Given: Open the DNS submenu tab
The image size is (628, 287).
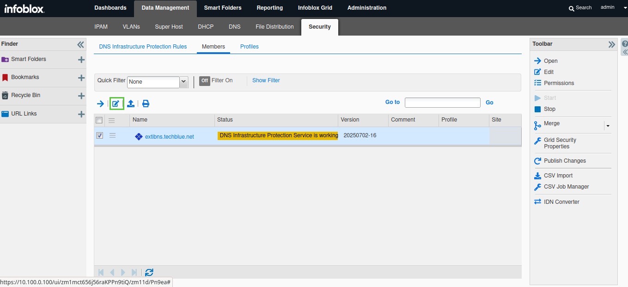Looking at the screenshot, I should click(234, 27).
